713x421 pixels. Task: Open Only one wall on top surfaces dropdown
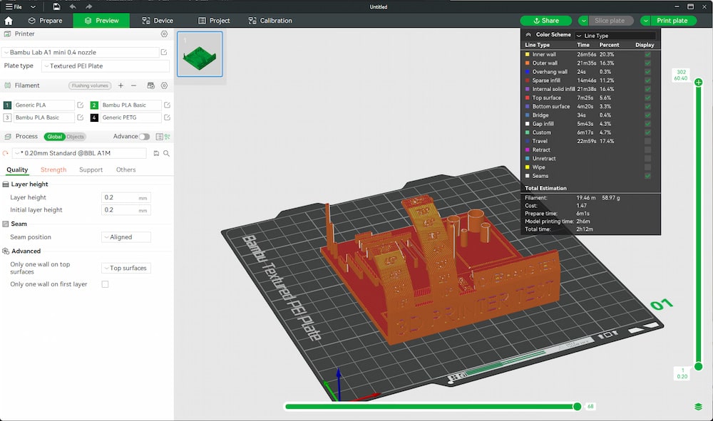(126, 269)
